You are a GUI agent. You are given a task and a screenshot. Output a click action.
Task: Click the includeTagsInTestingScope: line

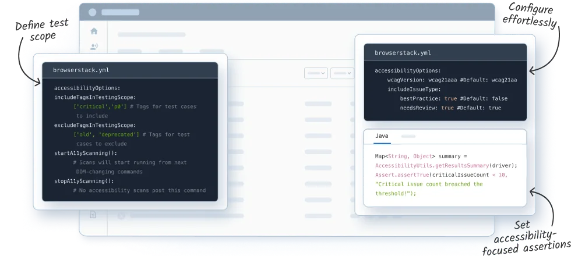click(x=95, y=97)
